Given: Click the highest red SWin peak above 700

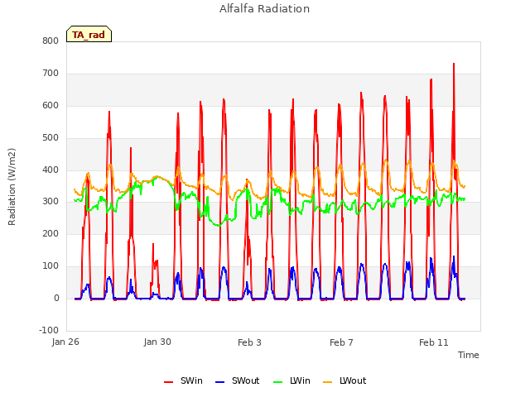Looking at the screenshot, I should pos(454,64).
